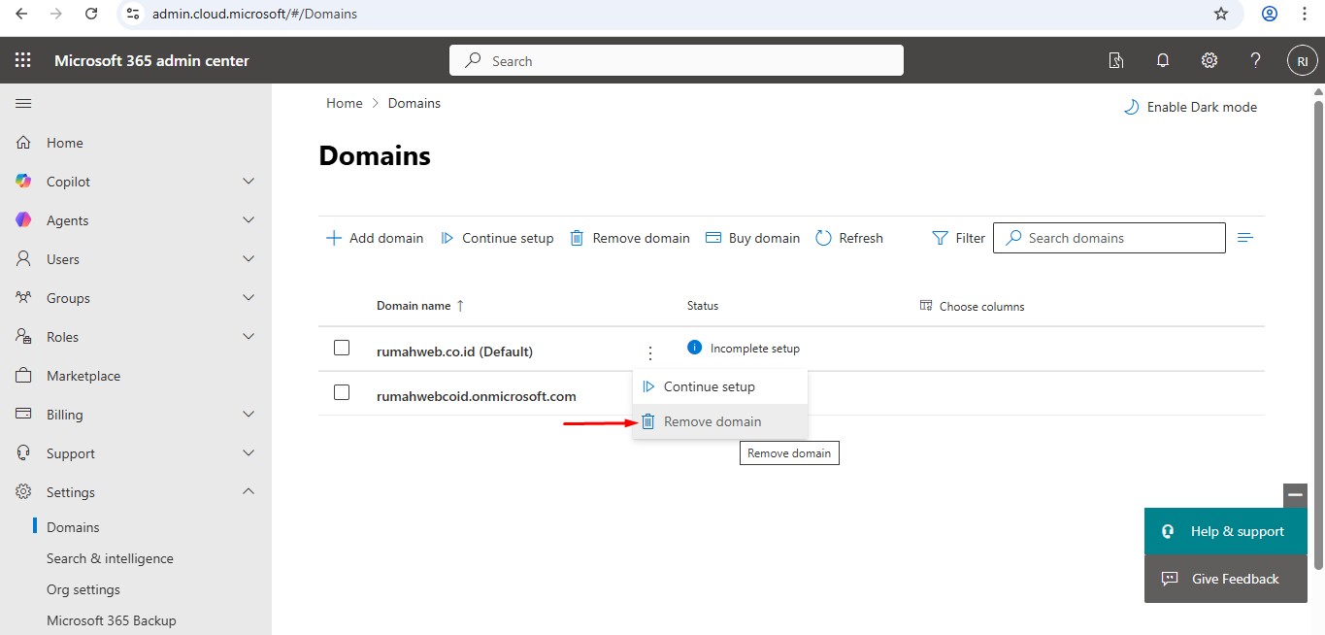Open Help & support panel
Screen dimensions: 1325x635
(x=1225, y=531)
